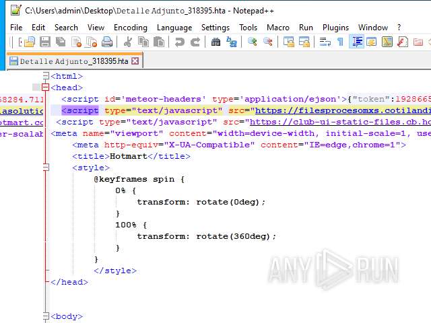The image size is (431, 323).
Task: Open the Macro menu
Action: tap(278, 28)
